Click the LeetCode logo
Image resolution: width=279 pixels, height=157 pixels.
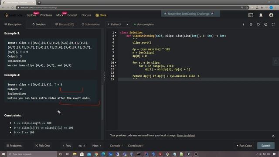[14, 15]
